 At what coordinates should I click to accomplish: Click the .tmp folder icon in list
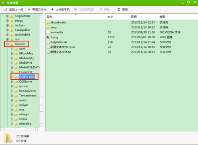[48, 27]
